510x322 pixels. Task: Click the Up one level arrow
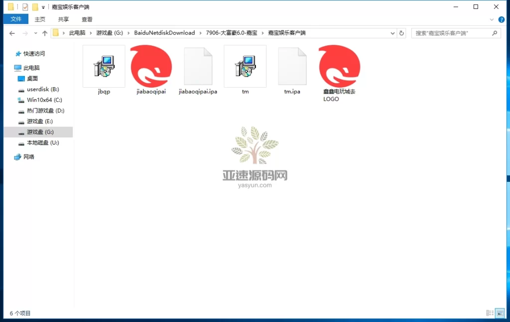[x=45, y=32]
